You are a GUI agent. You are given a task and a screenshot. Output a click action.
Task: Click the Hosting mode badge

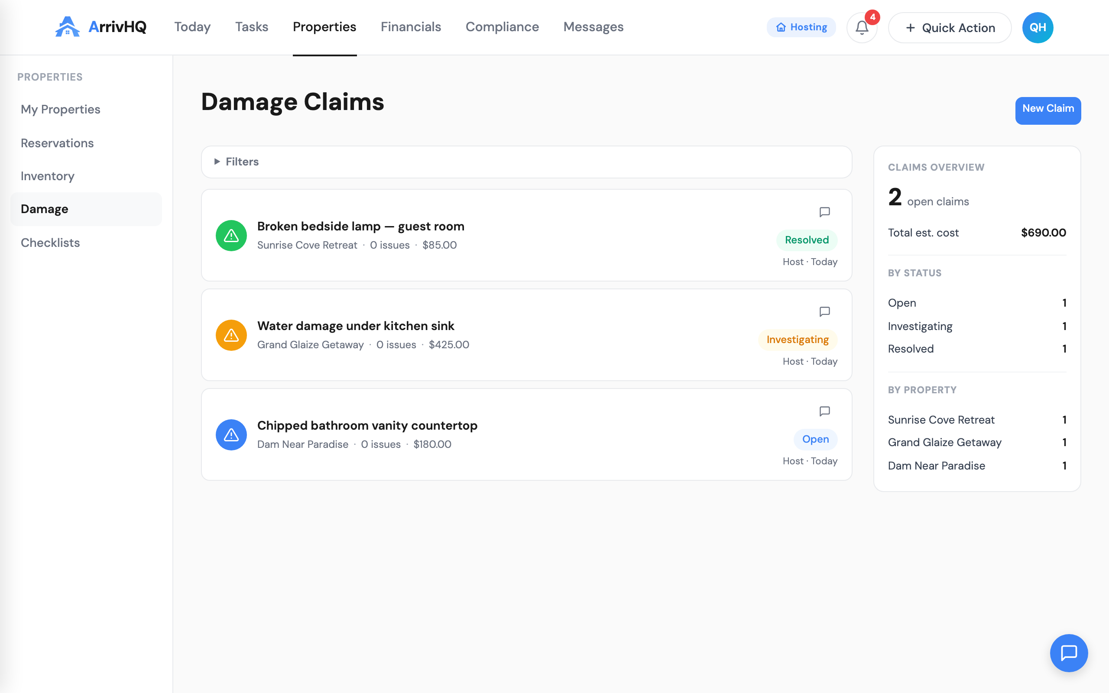(x=801, y=27)
